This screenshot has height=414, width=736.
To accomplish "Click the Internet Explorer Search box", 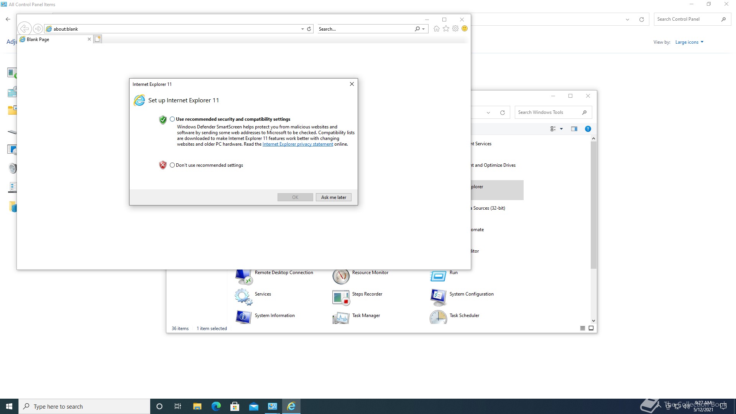I will coord(365,29).
